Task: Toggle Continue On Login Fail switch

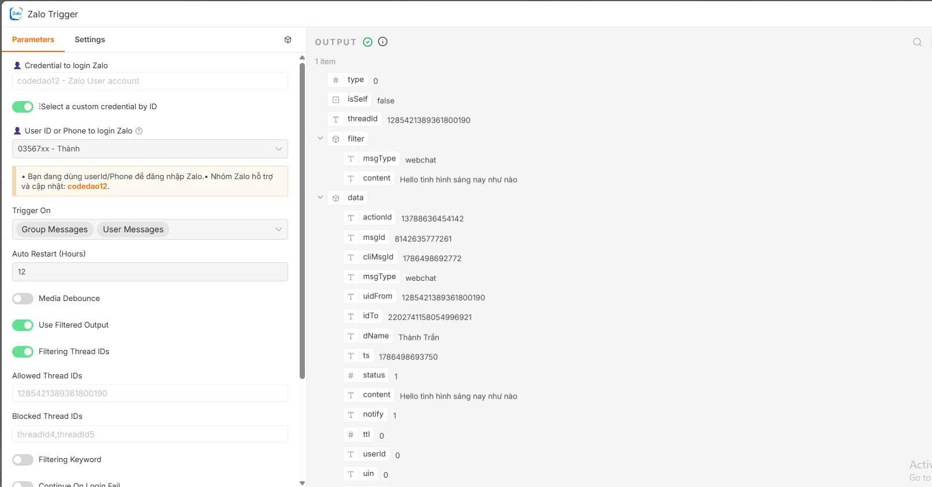Action: 23,484
